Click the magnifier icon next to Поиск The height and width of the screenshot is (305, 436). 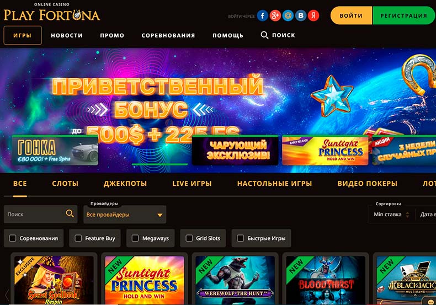[264, 35]
